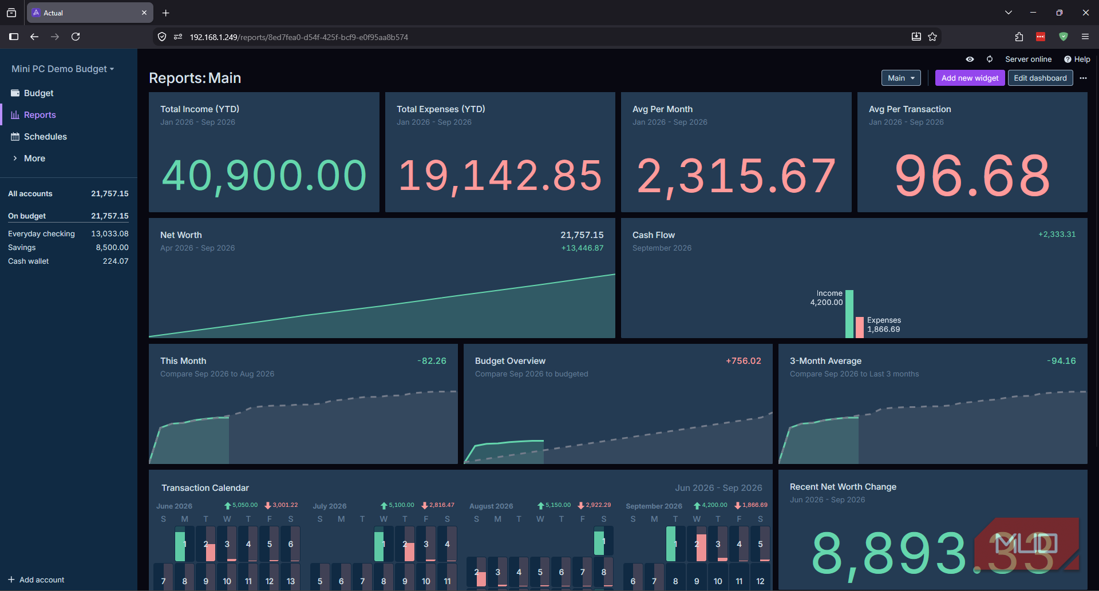
Task: Go to Budget in sidebar
Action: coord(69,93)
